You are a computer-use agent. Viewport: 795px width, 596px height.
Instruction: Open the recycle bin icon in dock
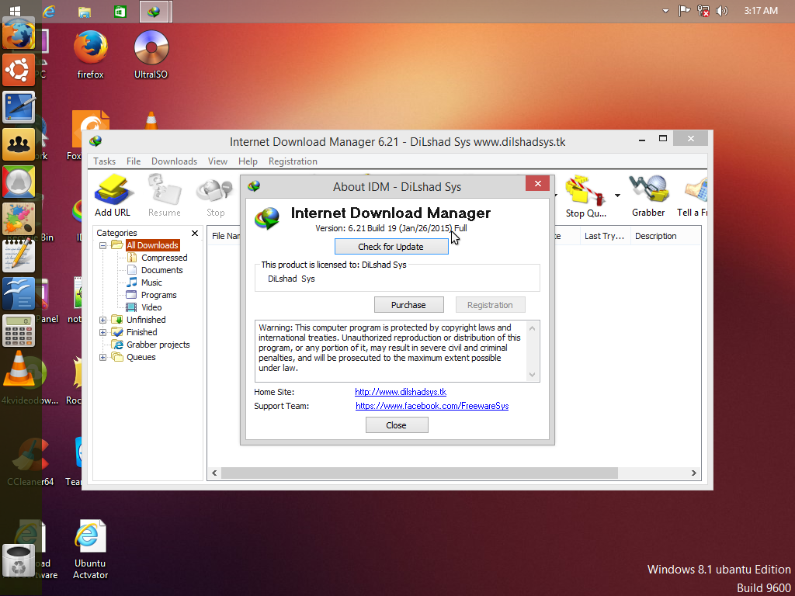pos(19,560)
